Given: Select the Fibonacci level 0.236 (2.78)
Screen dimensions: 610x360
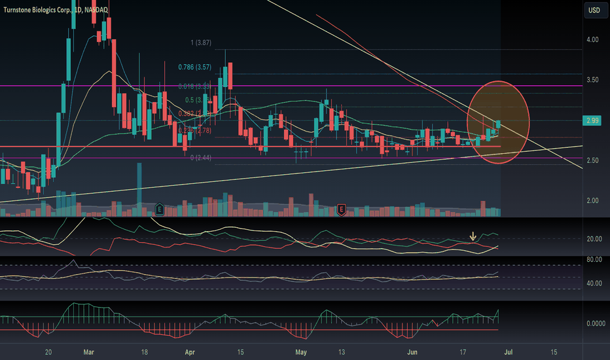Looking at the screenshot, I should click(x=194, y=131).
